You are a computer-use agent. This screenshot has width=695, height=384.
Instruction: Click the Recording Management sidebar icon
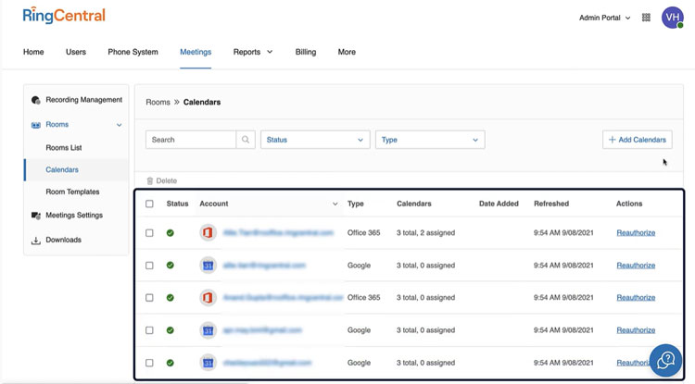pos(36,100)
